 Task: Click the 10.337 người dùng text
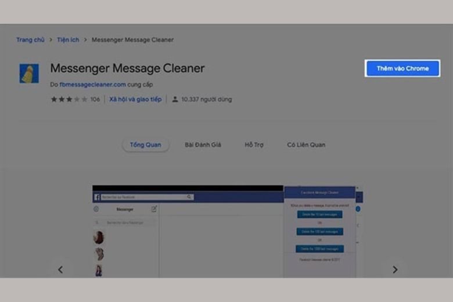click(x=207, y=99)
